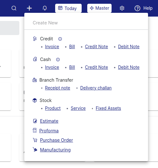Click the Branch Transfer section label
The width and height of the screenshot is (158, 168).
coord(56,80)
